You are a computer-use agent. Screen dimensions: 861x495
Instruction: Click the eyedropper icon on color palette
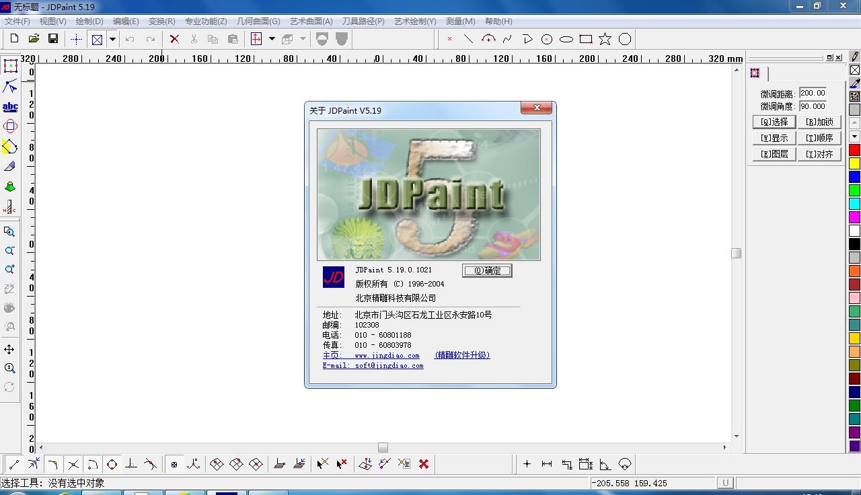(854, 83)
